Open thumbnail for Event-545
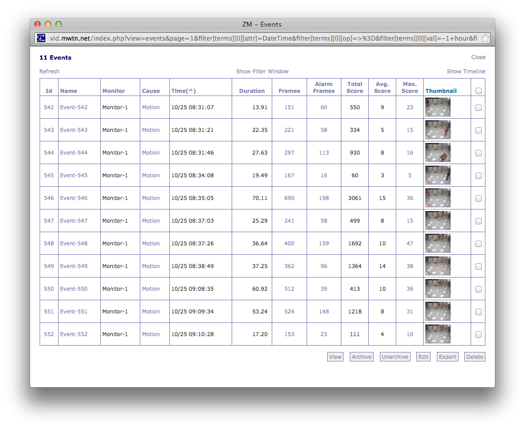525x429 pixels. (x=437, y=175)
